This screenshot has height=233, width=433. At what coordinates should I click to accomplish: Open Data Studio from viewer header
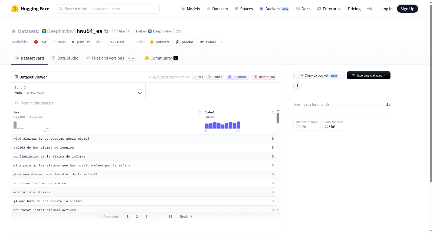coord(264,77)
